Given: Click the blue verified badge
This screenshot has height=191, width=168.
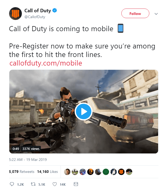Looking at the screenshot, I should click(x=54, y=10).
